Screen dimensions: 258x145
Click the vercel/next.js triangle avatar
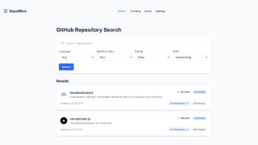pos(64,121)
